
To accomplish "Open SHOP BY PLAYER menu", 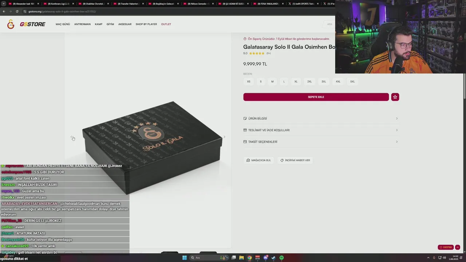I will pos(146,24).
